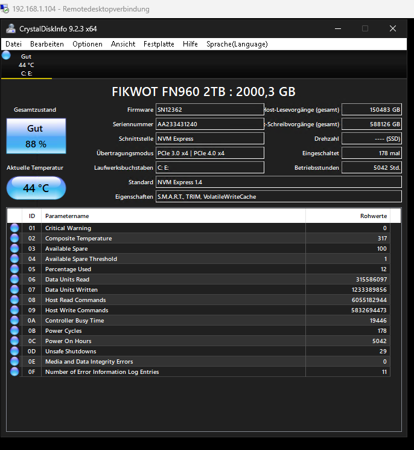Click the CrystalDiskInfo app icon in title bar
This screenshot has width=414, height=450.
pos(11,29)
